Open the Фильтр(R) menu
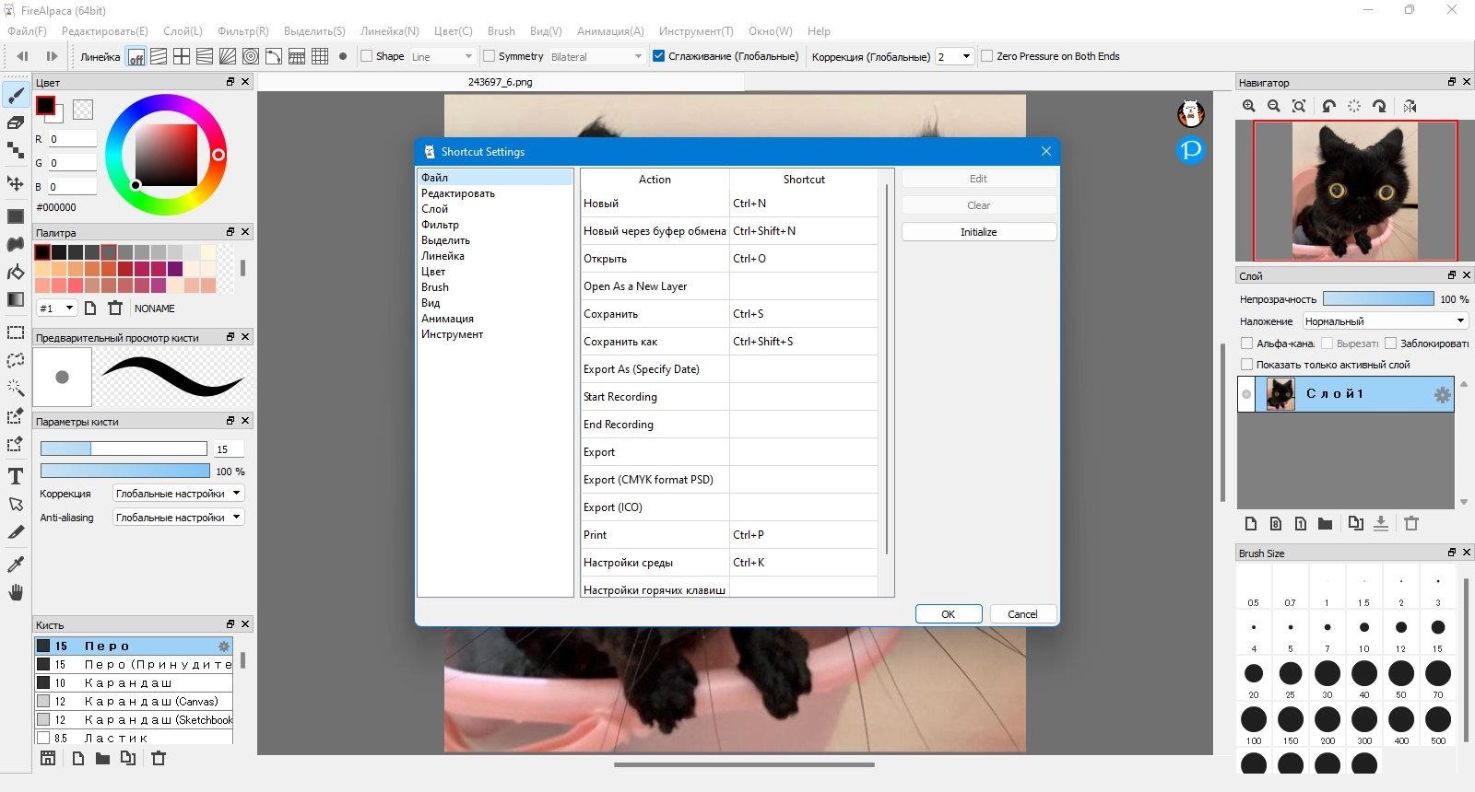1475x792 pixels. [243, 31]
